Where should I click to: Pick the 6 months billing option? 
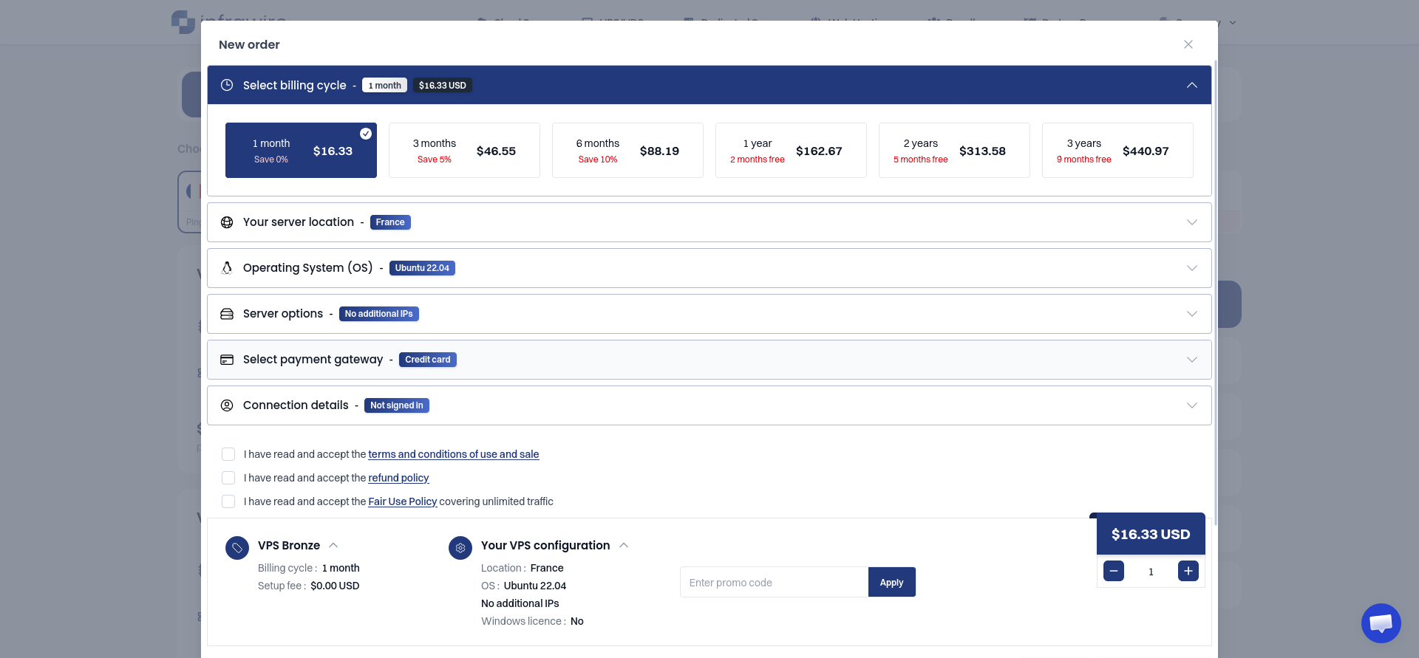pyautogui.click(x=627, y=151)
